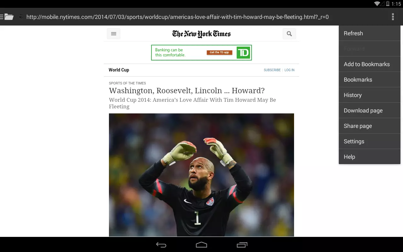403x252 pixels.
Task: Tap the Android home button
Action: tap(201, 245)
